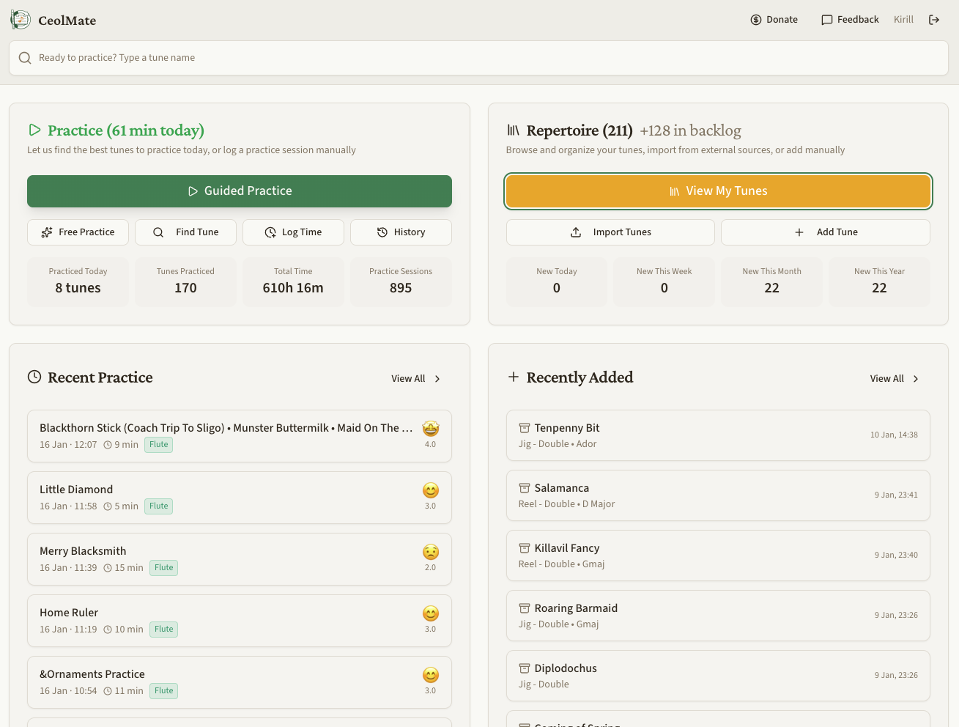
Task: Open the Feedback link
Action: (850, 20)
